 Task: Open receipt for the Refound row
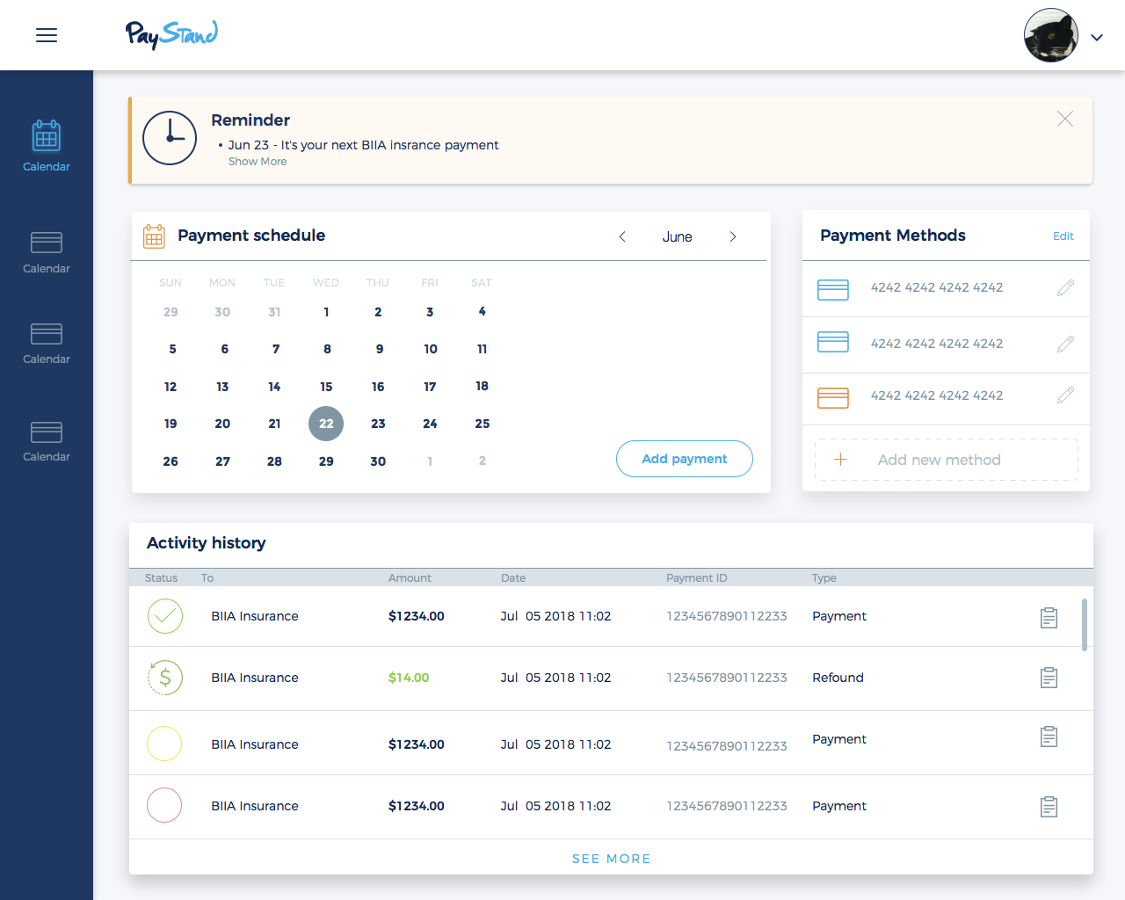pyautogui.click(x=1049, y=678)
